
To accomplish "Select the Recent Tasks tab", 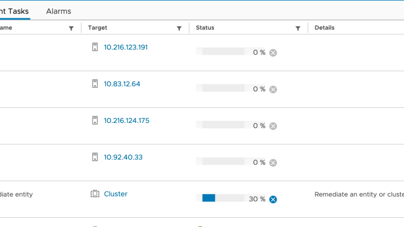I will [x=15, y=11].
